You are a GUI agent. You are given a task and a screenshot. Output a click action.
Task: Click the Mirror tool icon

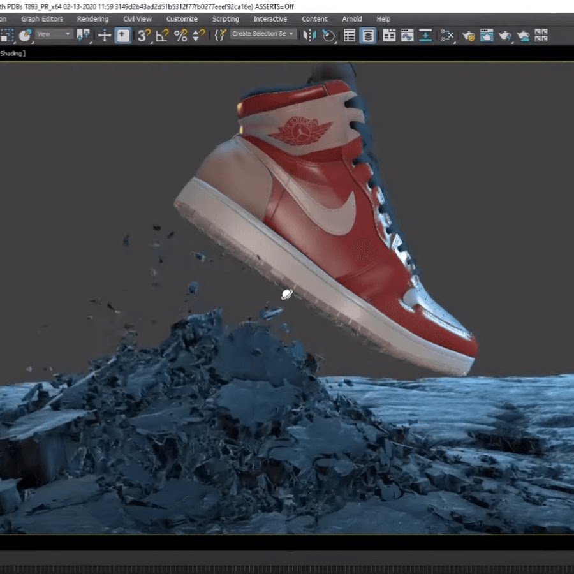click(x=310, y=36)
